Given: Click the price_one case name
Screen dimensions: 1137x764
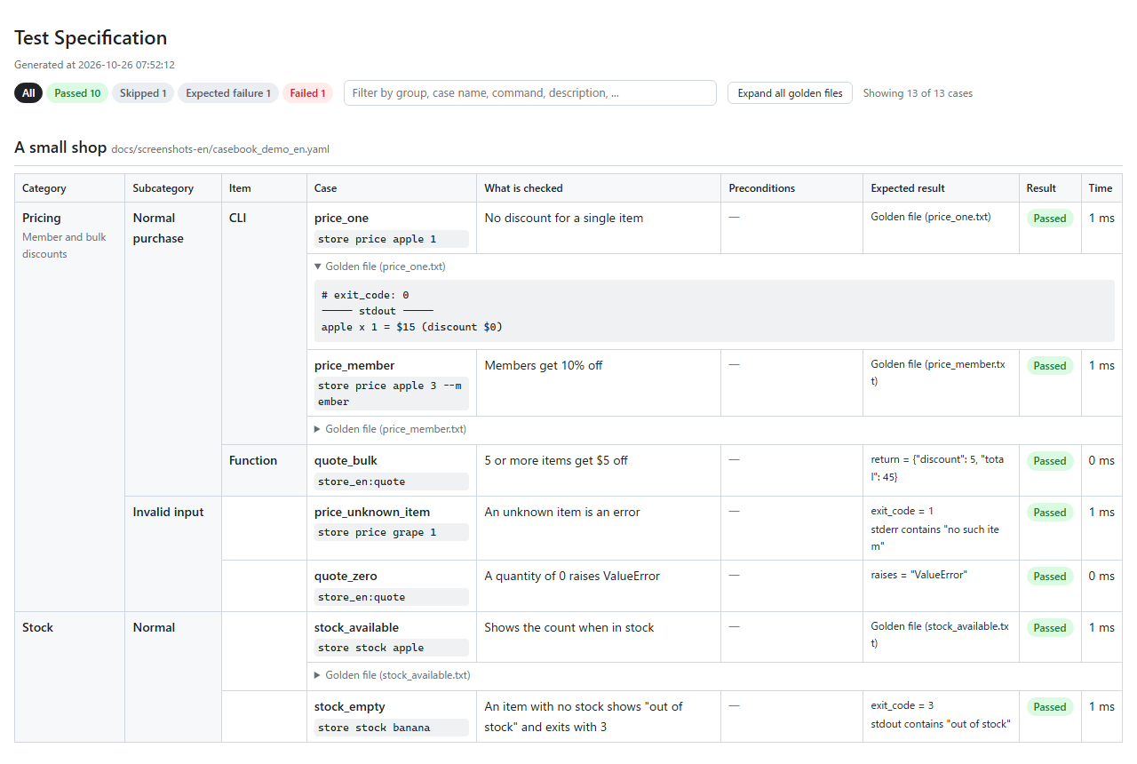Looking at the screenshot, I should tap(341, 219).
